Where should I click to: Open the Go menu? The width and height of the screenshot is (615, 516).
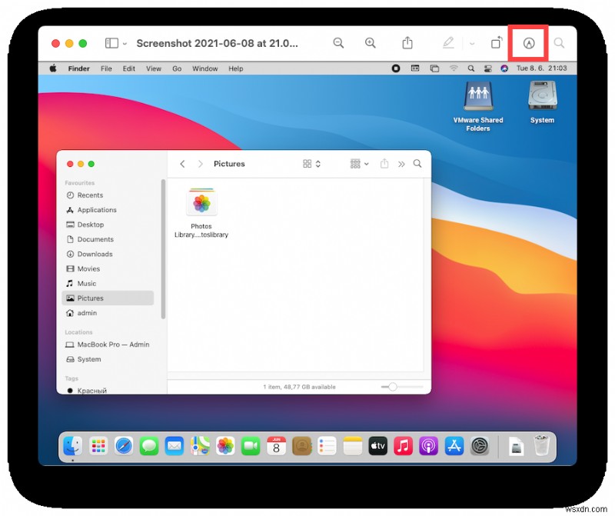click(177, 68)
